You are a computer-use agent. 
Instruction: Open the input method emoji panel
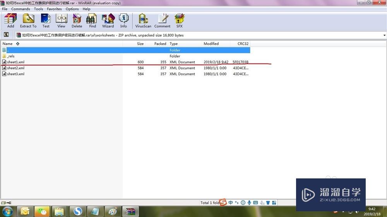[x=243, y=202]
